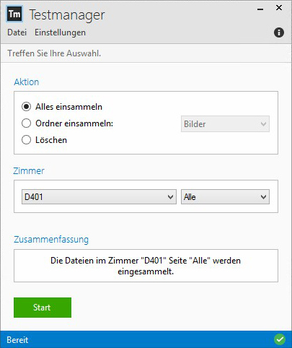
Task: Click the Tm Testmanager logo icon
Action: click(14, 14)
